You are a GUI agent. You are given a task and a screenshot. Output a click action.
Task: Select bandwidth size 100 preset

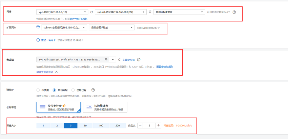click(x=101, y=125)
